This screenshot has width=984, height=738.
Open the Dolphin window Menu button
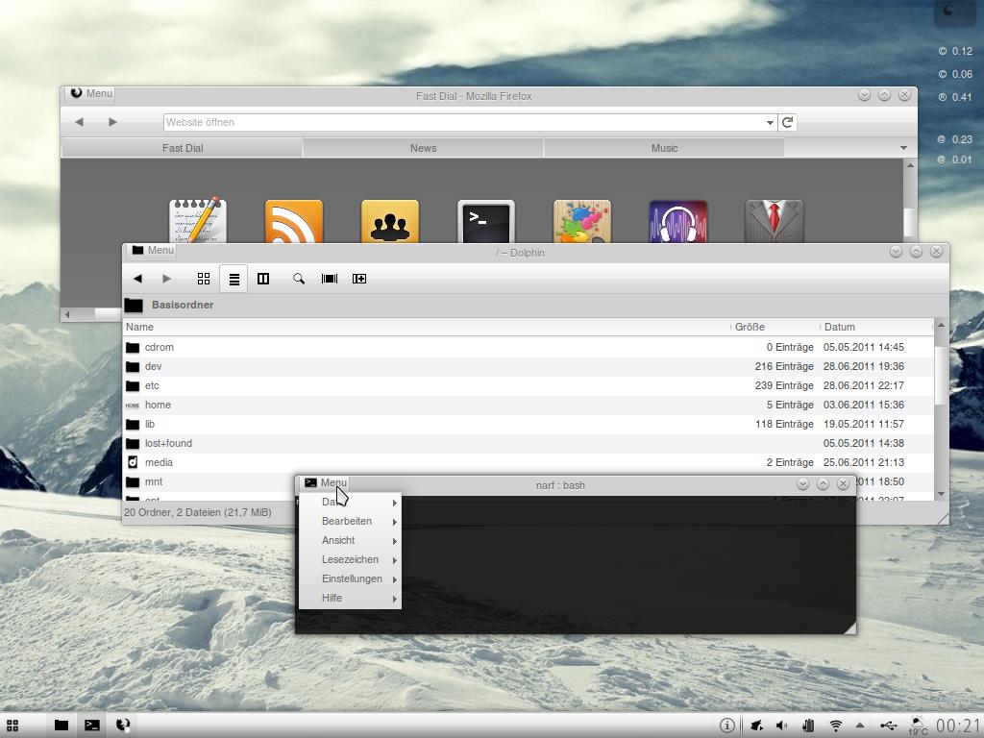click(x=153, y=251)
